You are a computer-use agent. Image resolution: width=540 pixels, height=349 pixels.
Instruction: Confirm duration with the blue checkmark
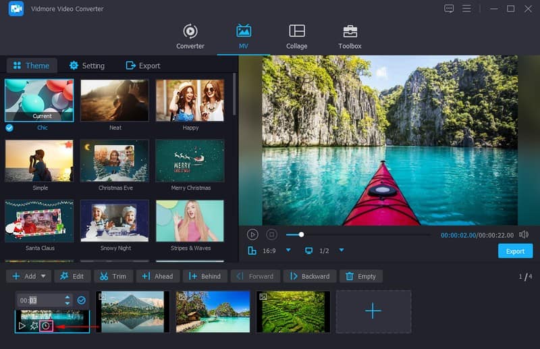81,300
